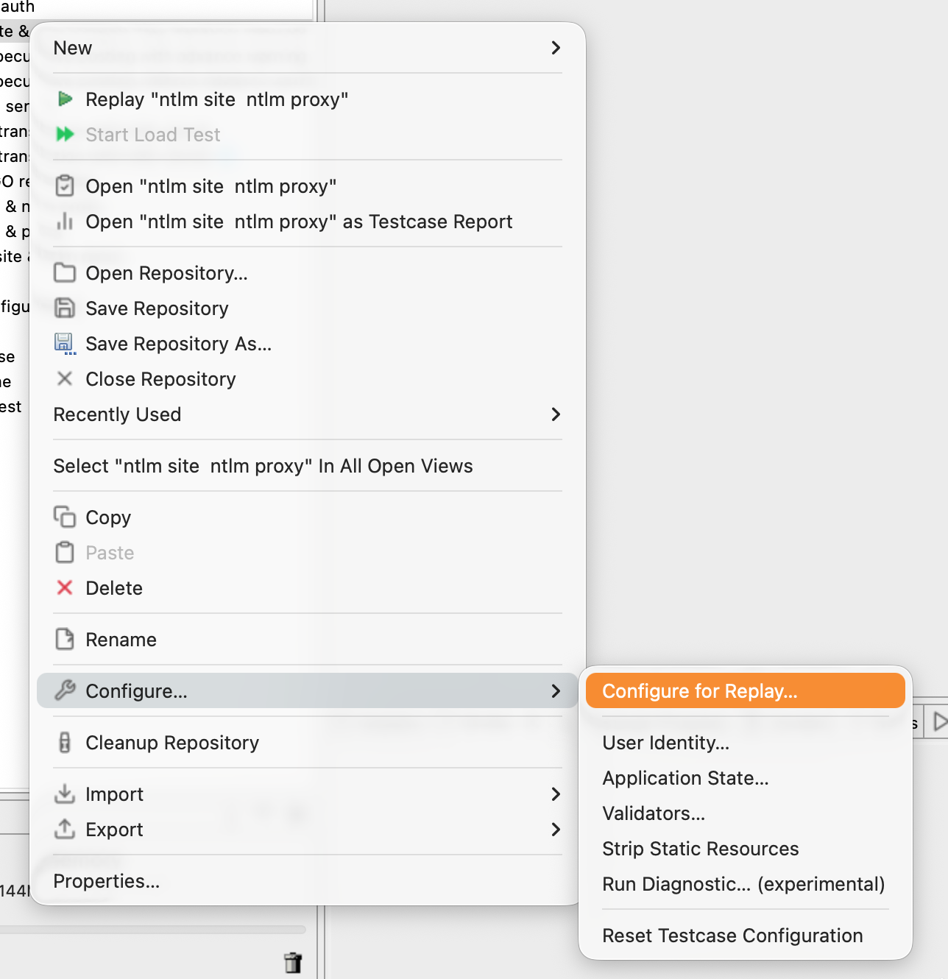Click the X icon beside Close Repository

[x=65, y=378]
